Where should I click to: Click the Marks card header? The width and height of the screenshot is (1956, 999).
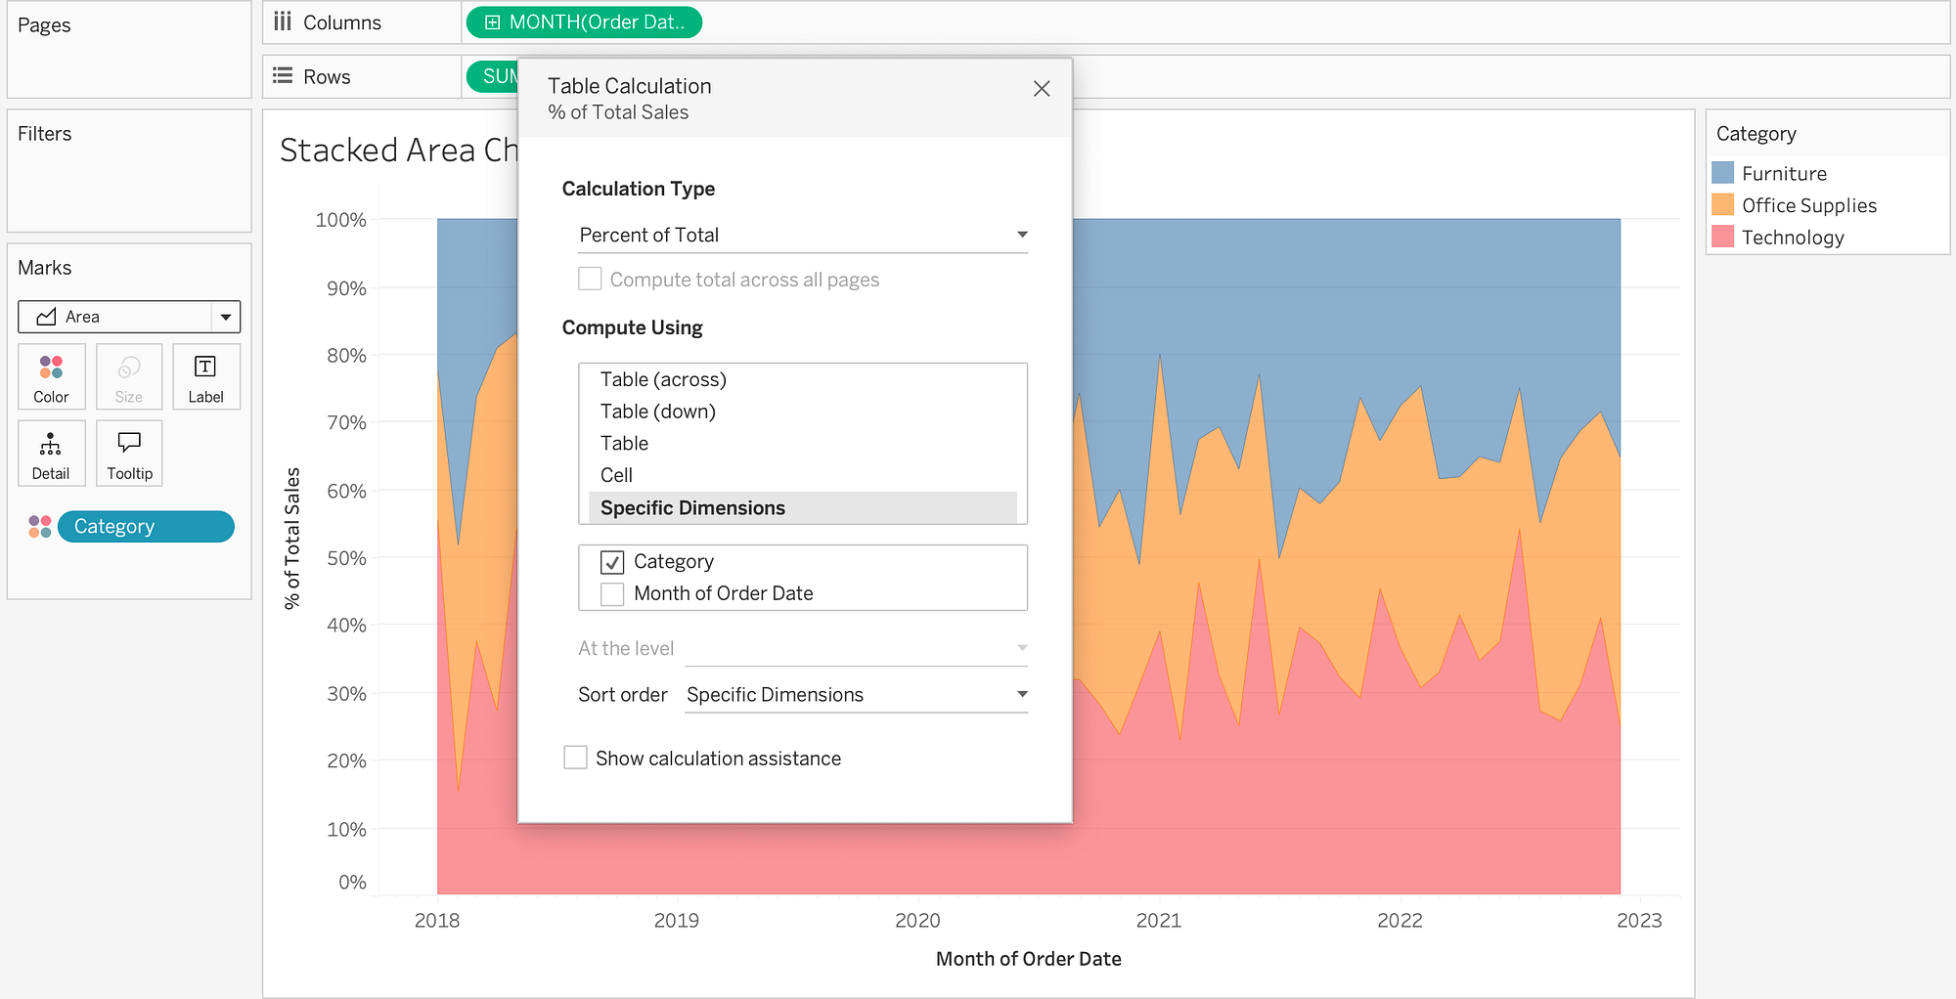click(x=45, y=268)
